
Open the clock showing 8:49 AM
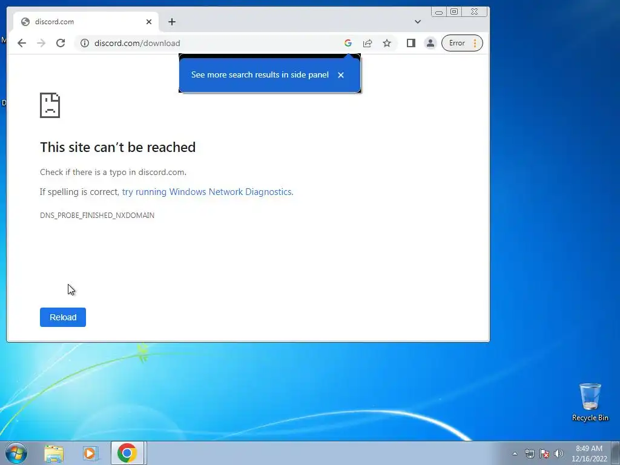pos(589,453)
